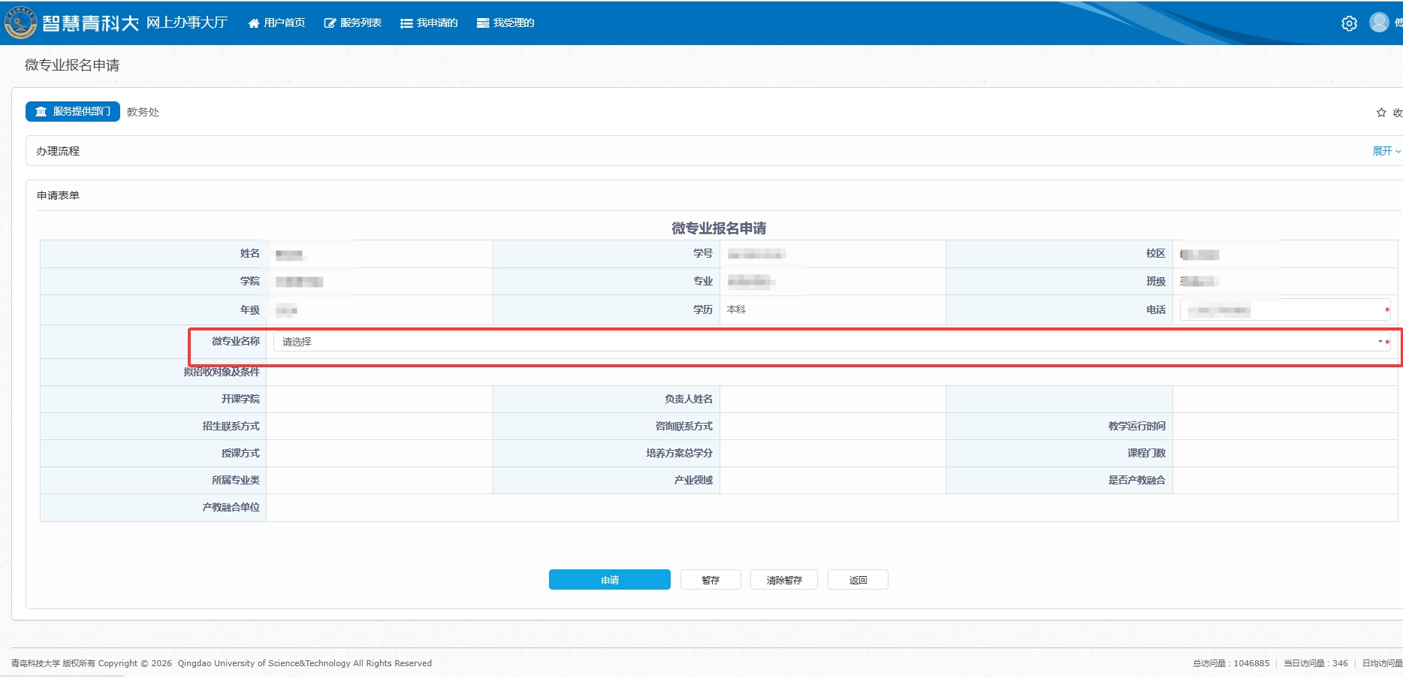
Task: Click the 服务列表 edit icon
Action: tap(330, 23)
